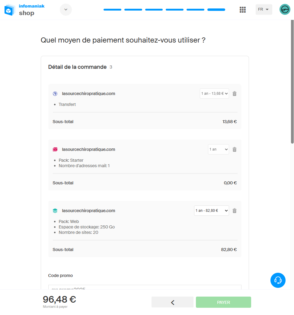This screenshot has height=315, width=294.
Task: Go back with the left arrow button
Action: coord(172,302)
